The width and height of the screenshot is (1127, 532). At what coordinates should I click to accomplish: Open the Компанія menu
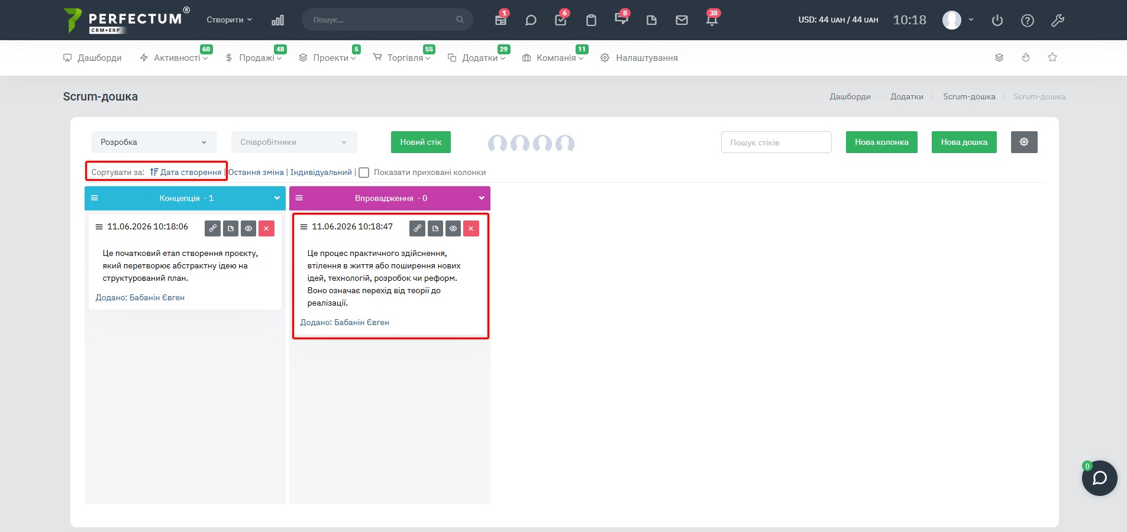[x=553, y=57]
